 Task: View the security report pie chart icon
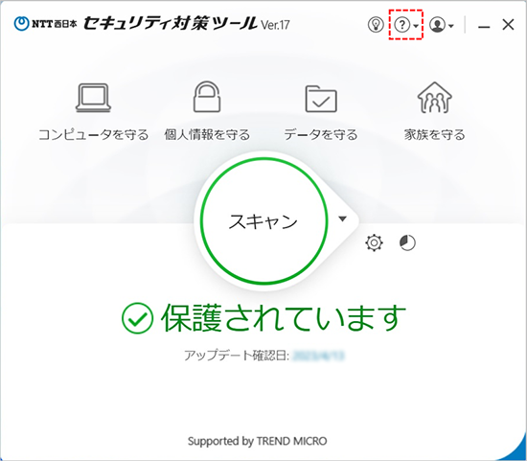pyautogui.click(x=407, y=242)
